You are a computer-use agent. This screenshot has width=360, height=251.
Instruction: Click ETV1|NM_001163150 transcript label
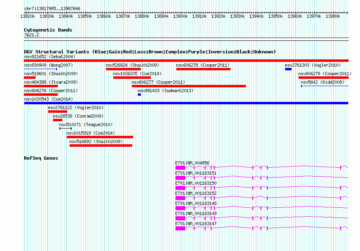[196, 183]
